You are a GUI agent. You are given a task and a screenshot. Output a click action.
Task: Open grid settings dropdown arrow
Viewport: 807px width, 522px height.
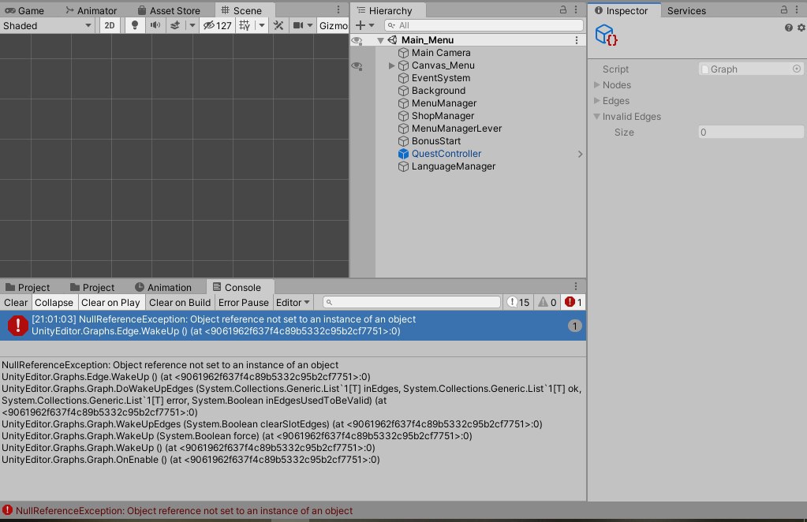261,25
